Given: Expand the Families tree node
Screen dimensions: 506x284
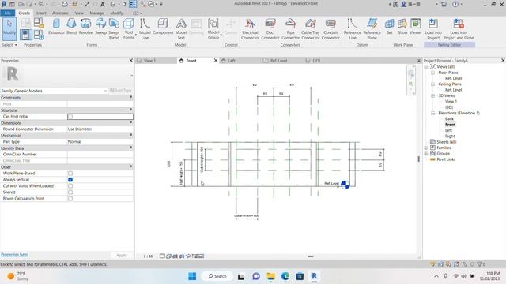Looking at the screenshot, I should (426, 148).
